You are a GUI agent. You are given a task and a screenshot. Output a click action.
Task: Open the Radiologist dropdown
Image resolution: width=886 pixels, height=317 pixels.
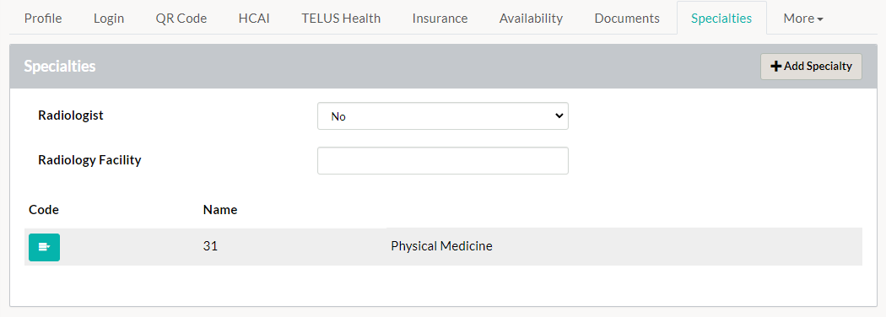442,116
